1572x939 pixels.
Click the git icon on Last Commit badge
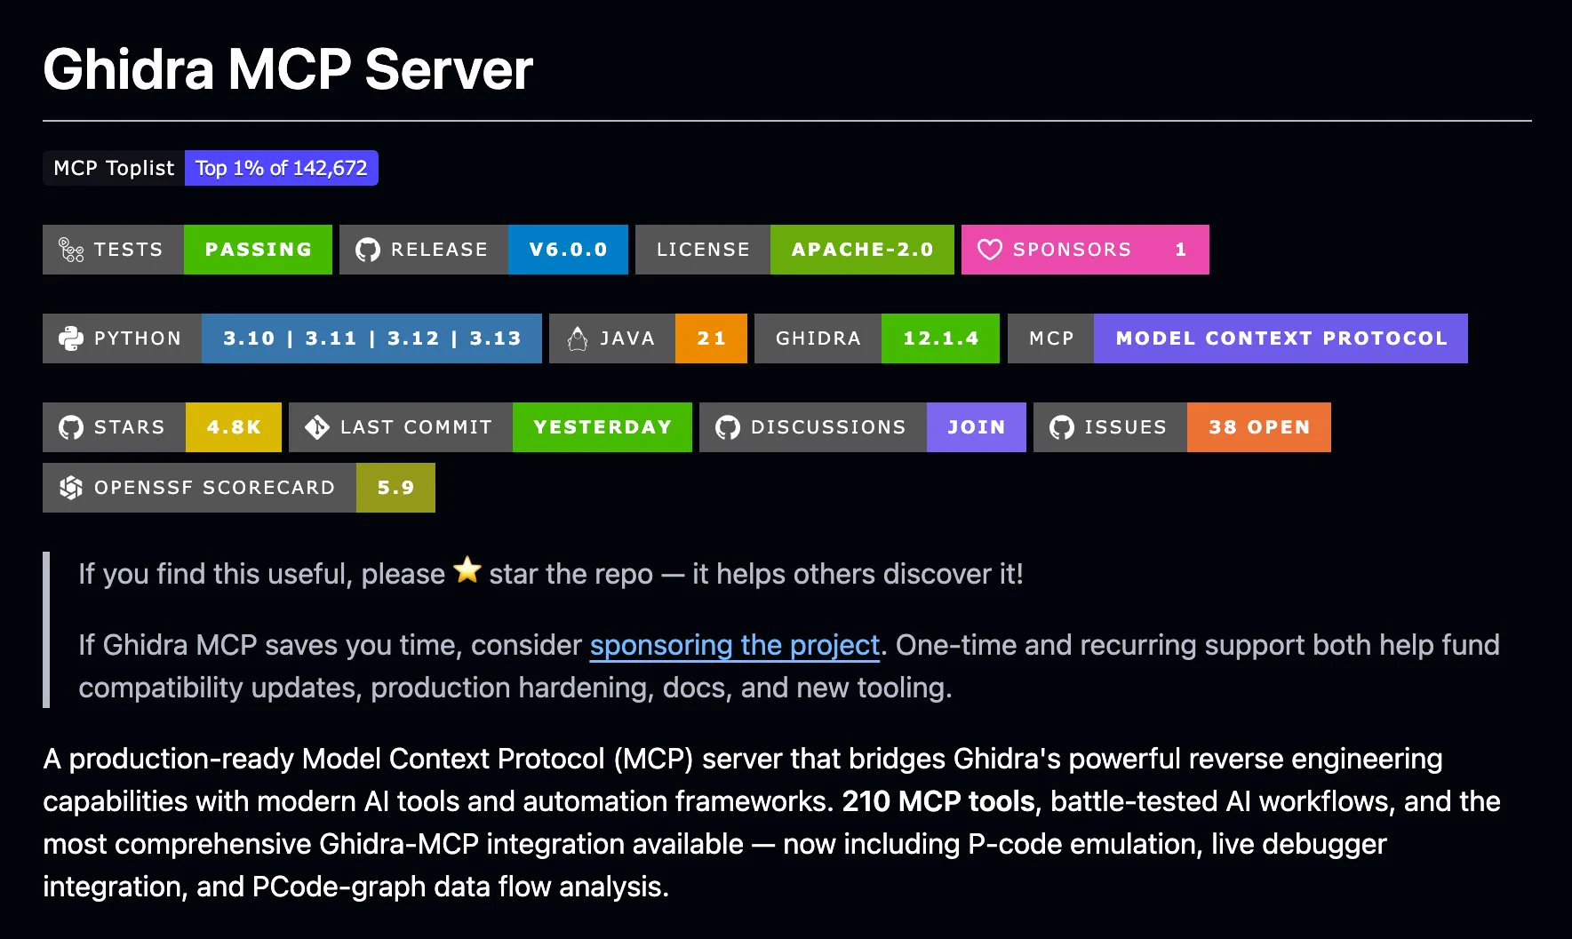click(x=317, y=427)
